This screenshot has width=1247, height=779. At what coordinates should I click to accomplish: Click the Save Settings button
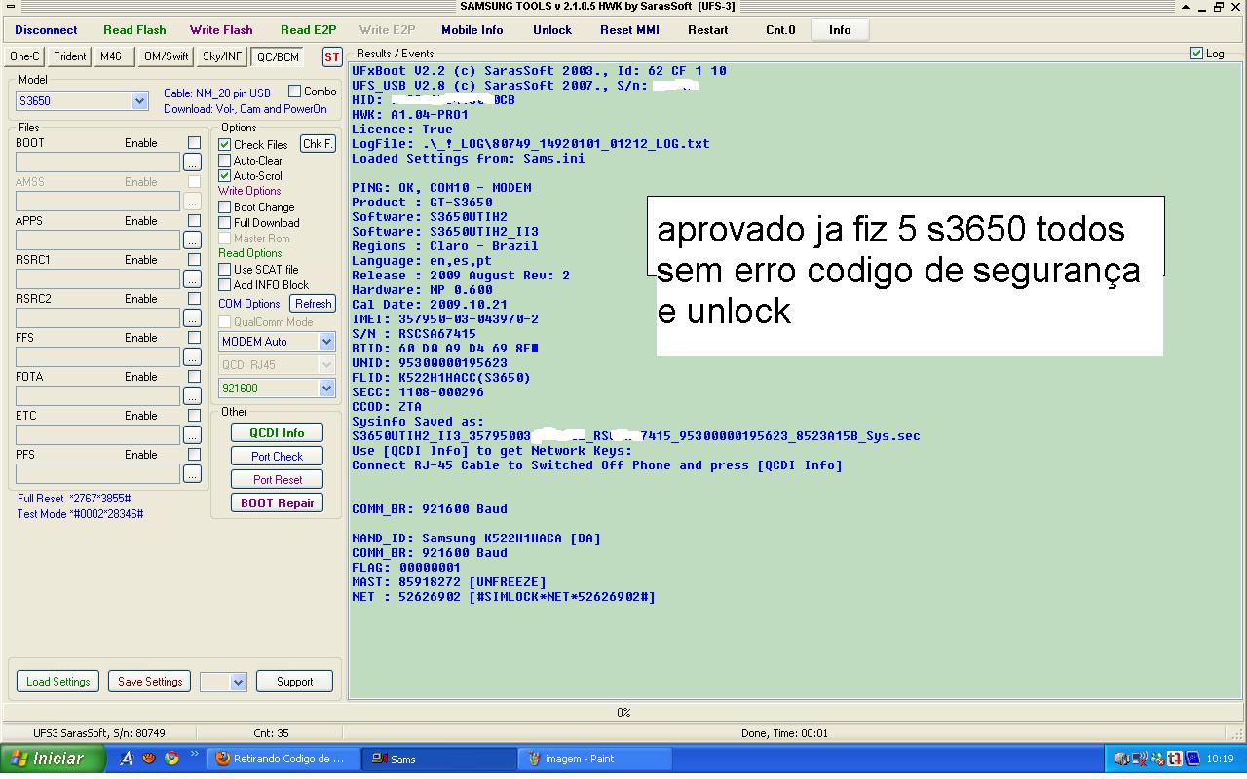pyautogui.click(x=150, y=682)
